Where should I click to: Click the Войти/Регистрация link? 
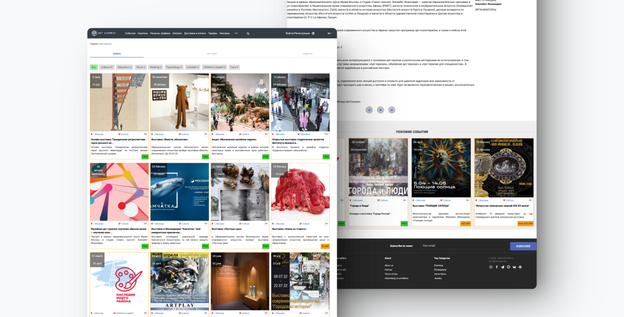[x=297, y=33]
